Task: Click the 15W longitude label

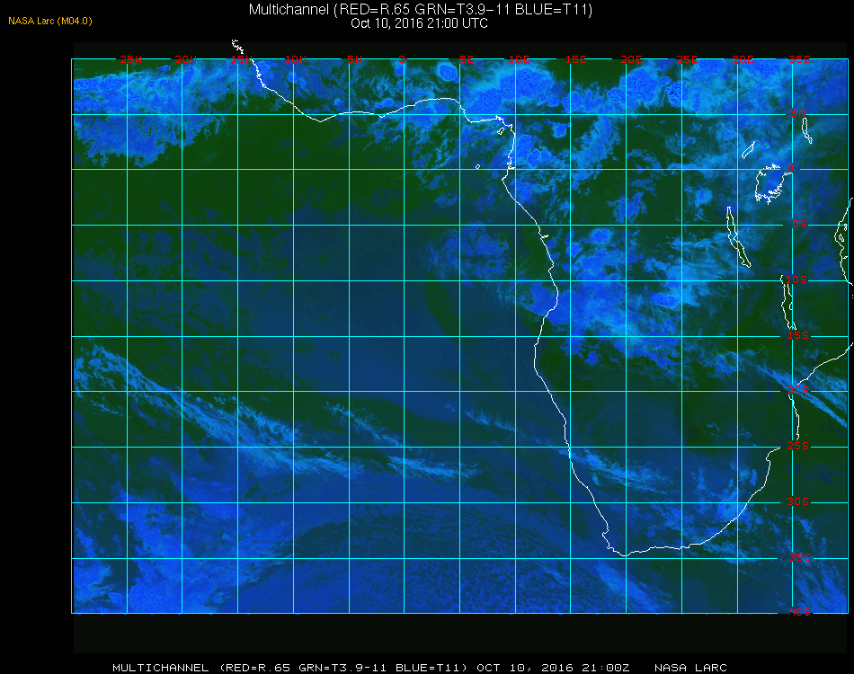Action: [241, 59]
